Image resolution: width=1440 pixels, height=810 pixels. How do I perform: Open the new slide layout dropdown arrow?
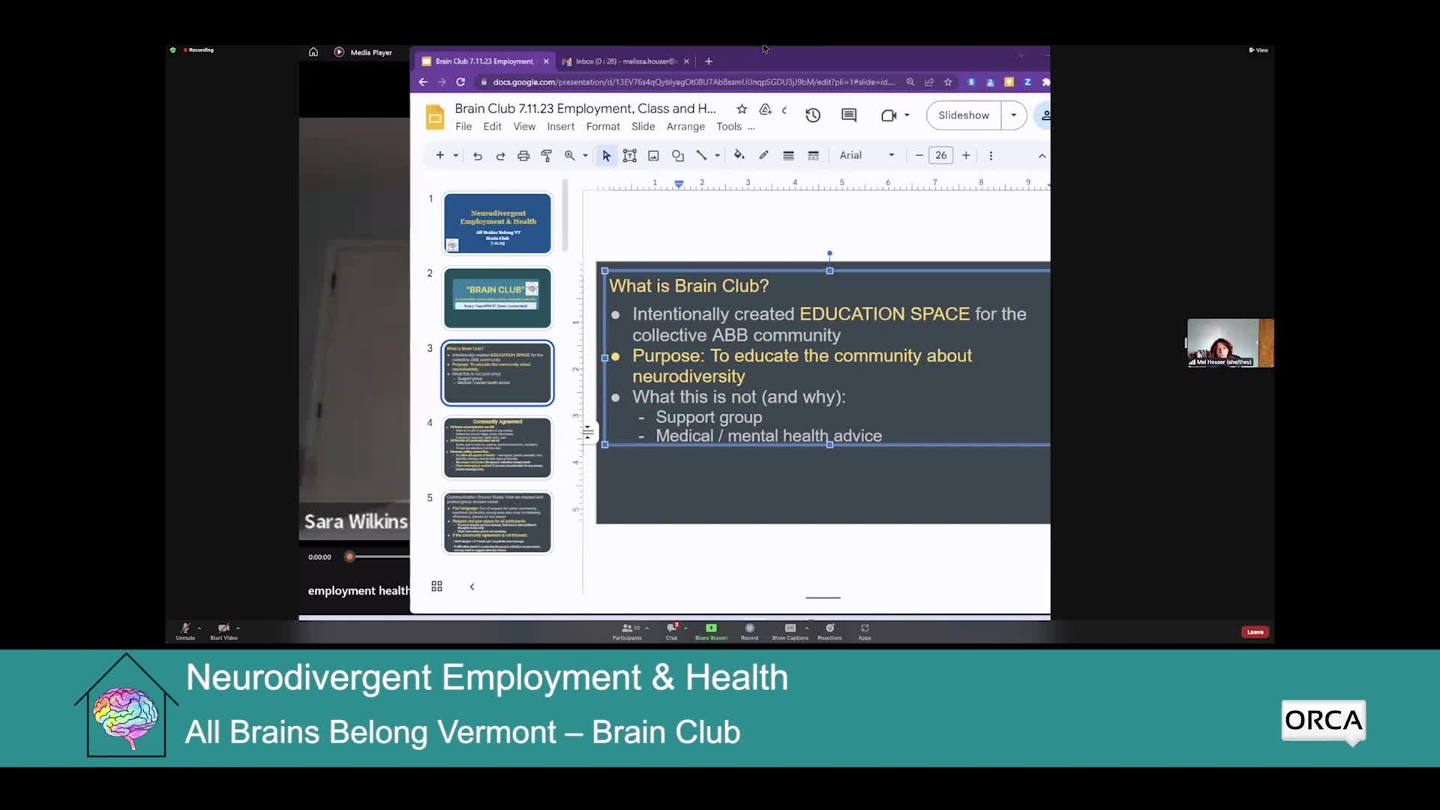click(x=455, y=156)
